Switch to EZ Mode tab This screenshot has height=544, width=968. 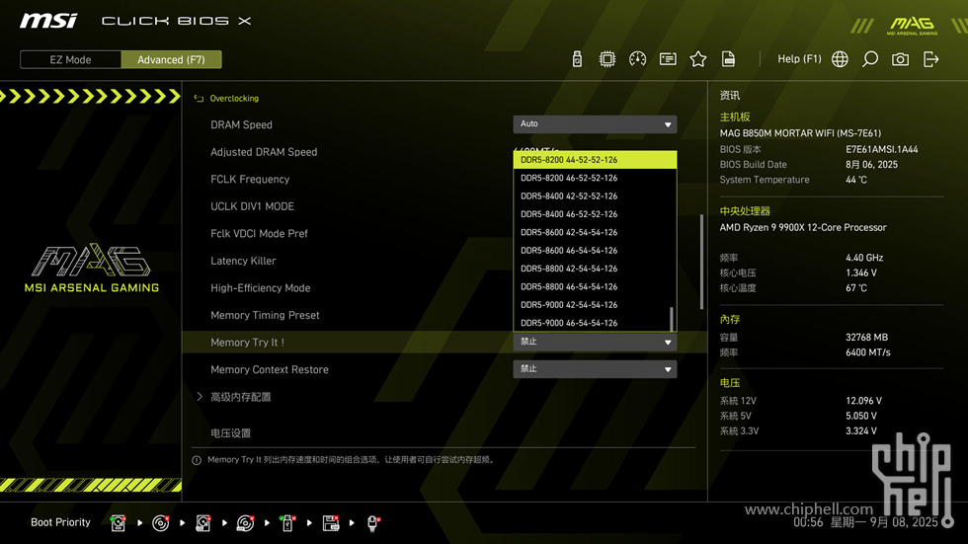click(70, 60)
